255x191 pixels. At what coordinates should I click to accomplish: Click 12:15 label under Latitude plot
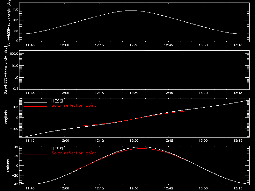99,188
